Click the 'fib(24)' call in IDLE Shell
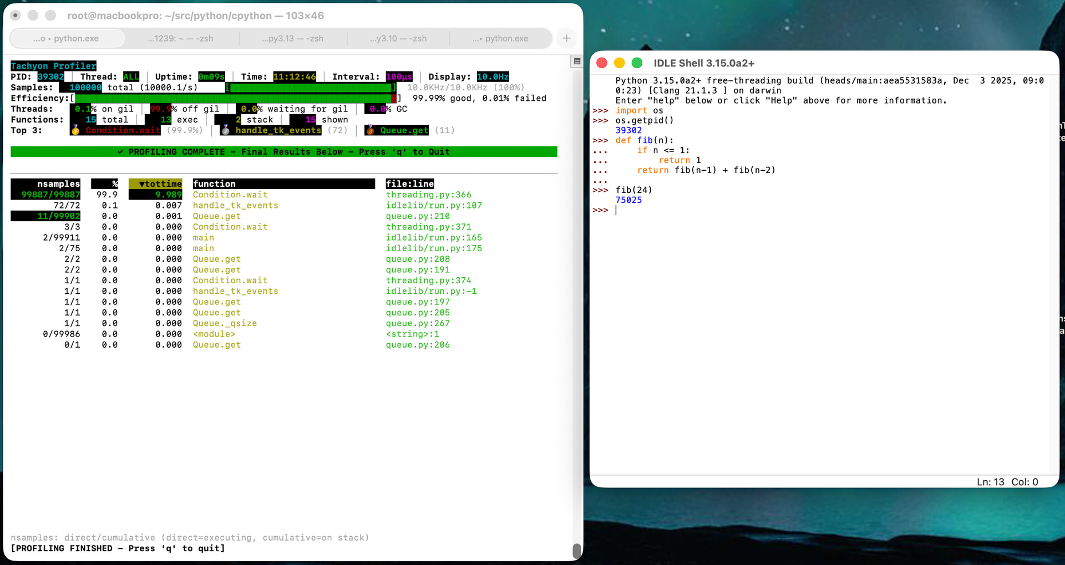Screen dimensions: 1065x565 633,190
